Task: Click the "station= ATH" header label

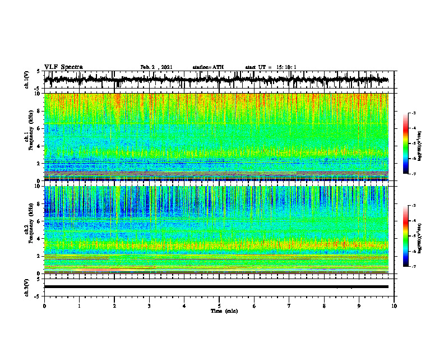Action: (x=208, y=67)
